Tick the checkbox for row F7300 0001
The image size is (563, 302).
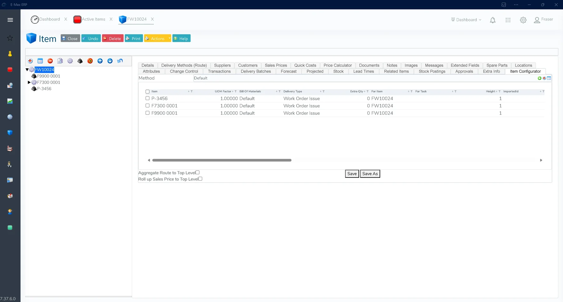pos(148,106)
